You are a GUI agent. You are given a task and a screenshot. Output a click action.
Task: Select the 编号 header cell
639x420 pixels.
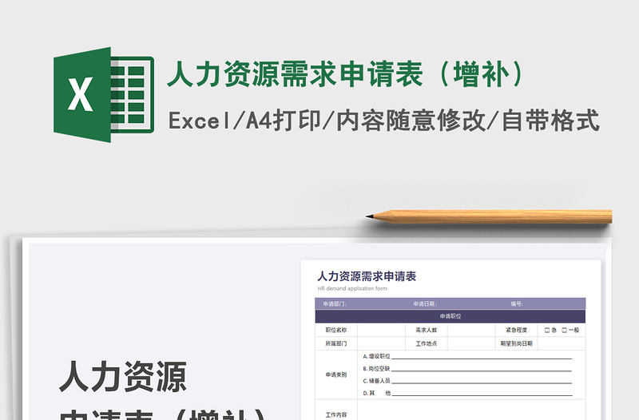(517, 304)
